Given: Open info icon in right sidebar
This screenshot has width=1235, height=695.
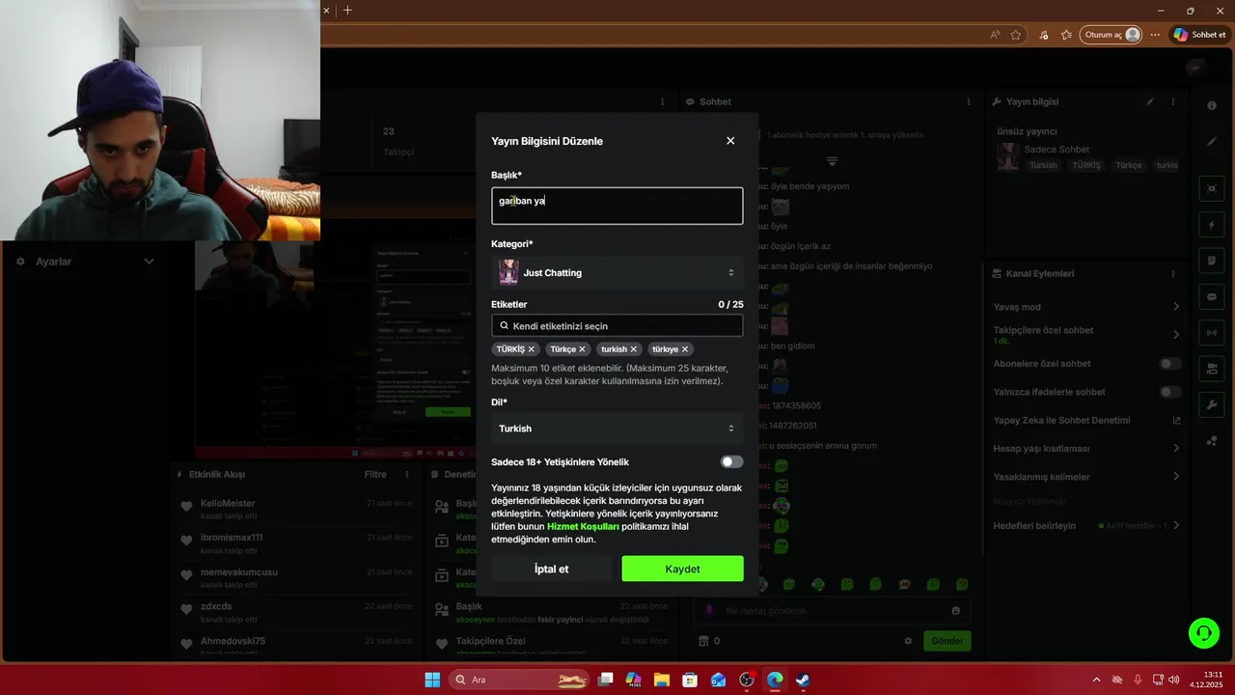Looking at the screenshot, I should (1212, 105).
